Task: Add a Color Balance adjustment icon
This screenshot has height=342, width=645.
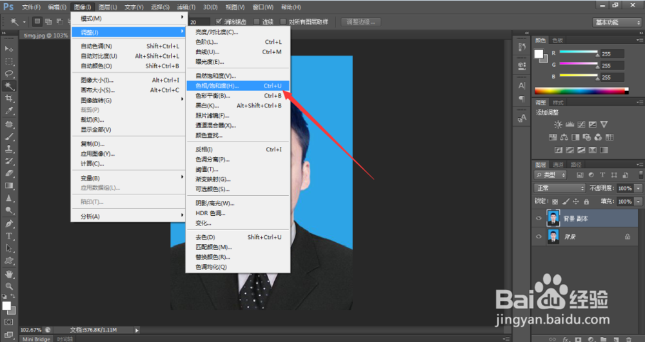Action: pos(564,137)
